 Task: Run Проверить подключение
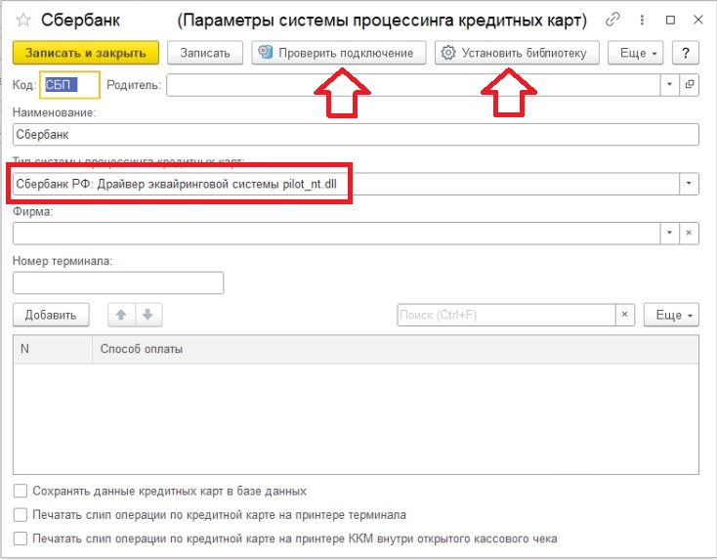pyautogui.click(x=338, y=53)
